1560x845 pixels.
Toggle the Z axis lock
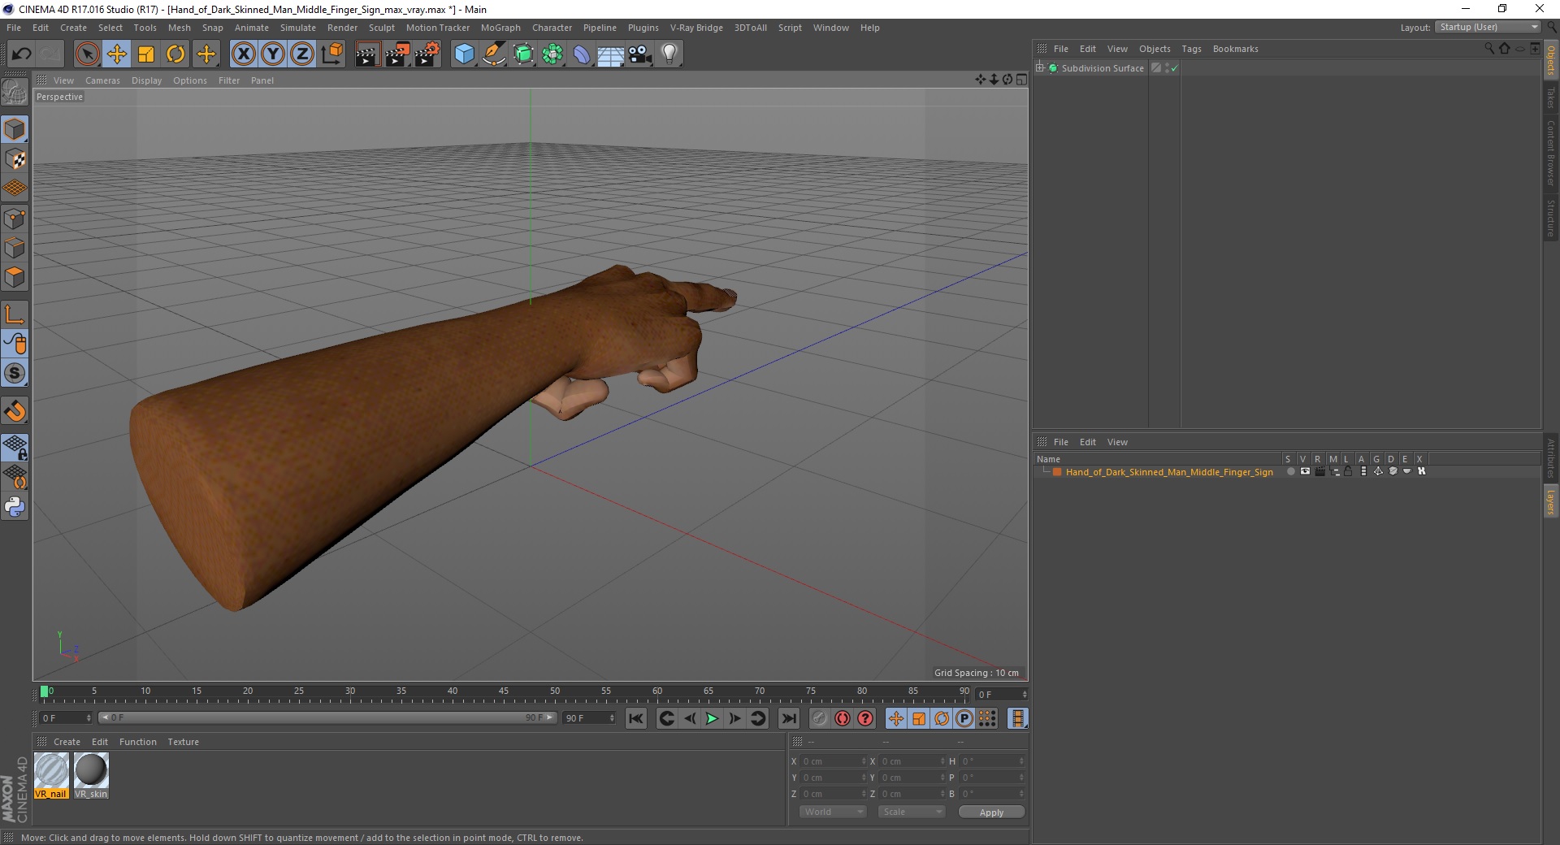(x=302, y=54)
